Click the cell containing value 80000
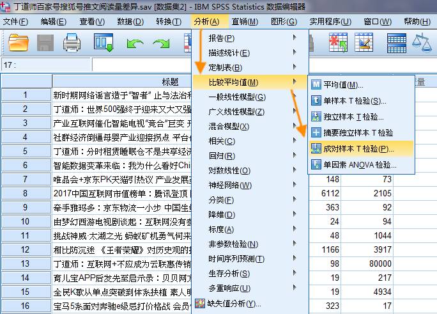Screen dimensions: 437x314 pyautogui.click(x=367, y=263)
